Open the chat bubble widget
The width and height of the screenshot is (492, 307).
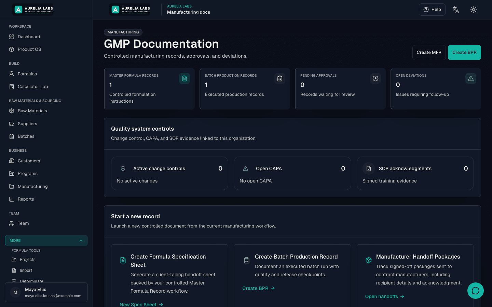click(476, 291)
